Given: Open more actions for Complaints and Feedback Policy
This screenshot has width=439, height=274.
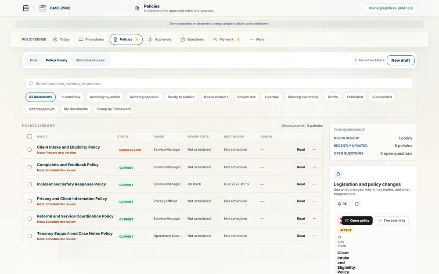Looking at the screenshot, I should [315, 167].
